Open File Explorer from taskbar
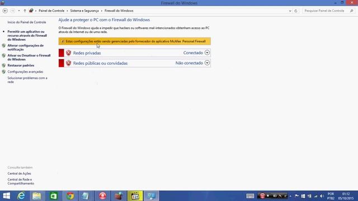The width and height of the screenshot is (358, 201). click(36, 196)
